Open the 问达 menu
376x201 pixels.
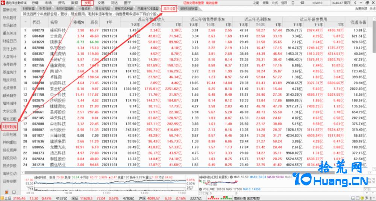pyautogui.click(x=114, y=3)
